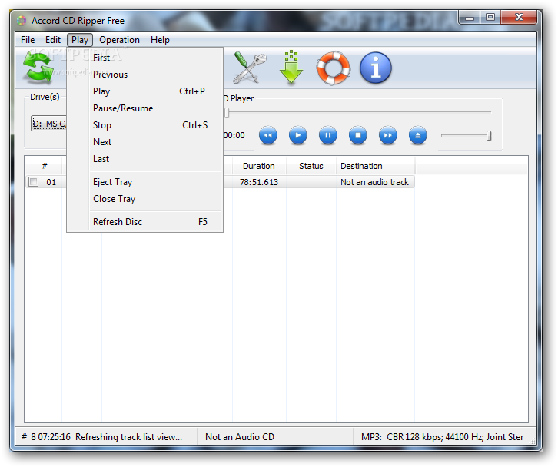Open help via the lifebuoy icon
558x467 pixels.
click(334, 68)
